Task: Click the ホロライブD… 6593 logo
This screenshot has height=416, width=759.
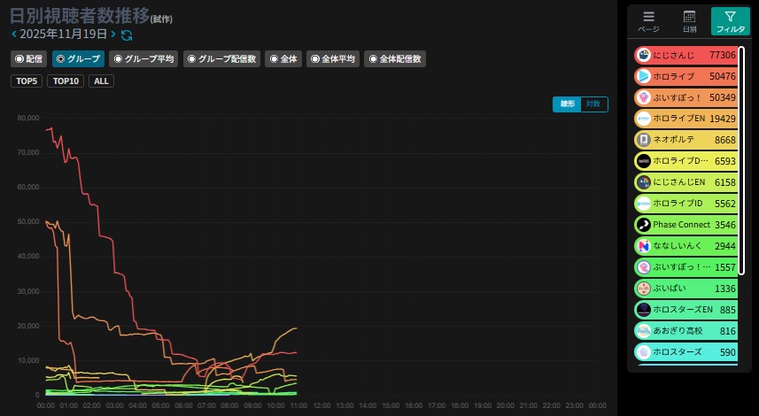Action: pyautogui.click(x=643, y=161)
